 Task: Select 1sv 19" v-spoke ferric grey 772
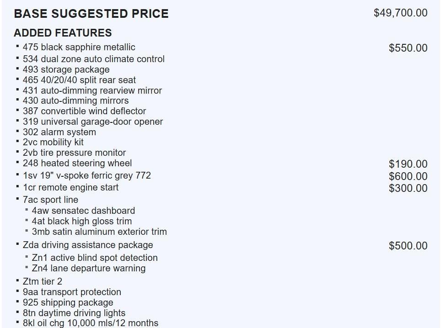[x=86, y=175]
